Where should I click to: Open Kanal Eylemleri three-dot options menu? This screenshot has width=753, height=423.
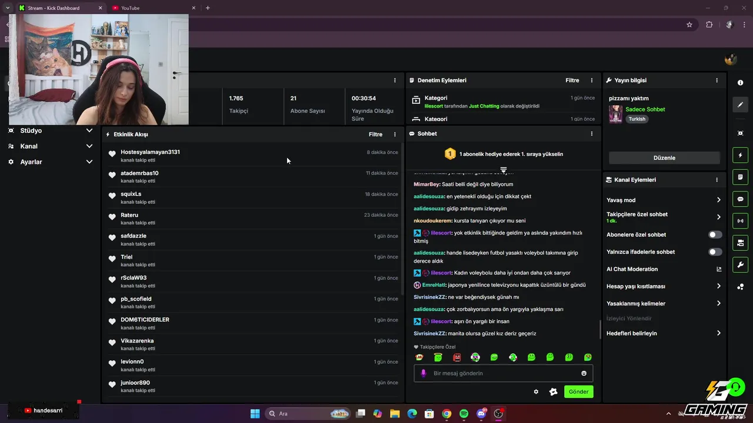717,180
